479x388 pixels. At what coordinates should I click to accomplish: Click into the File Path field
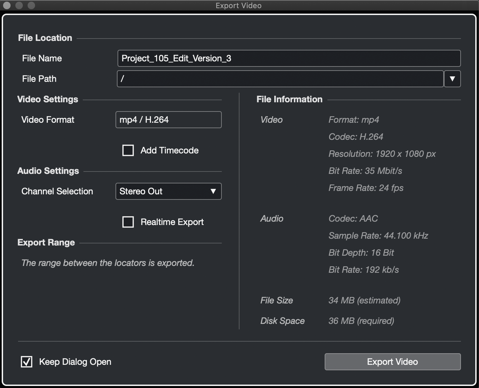[280, 79]
